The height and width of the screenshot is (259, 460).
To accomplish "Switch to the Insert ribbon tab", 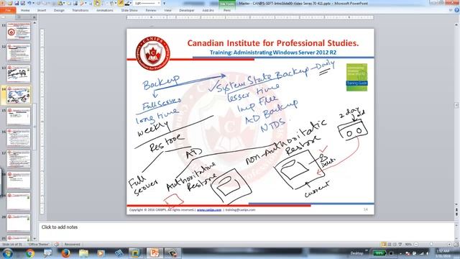I will tap(42, 10).
